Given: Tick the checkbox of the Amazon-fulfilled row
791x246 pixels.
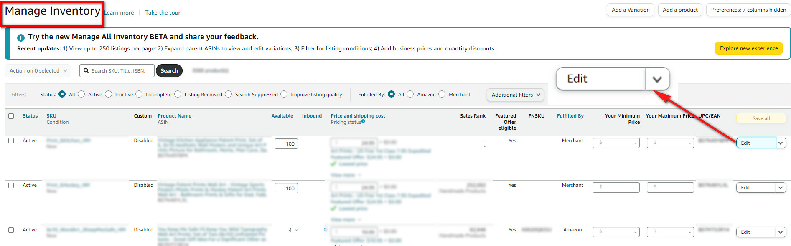Looking at the screenshot, I should pos(11,230).
